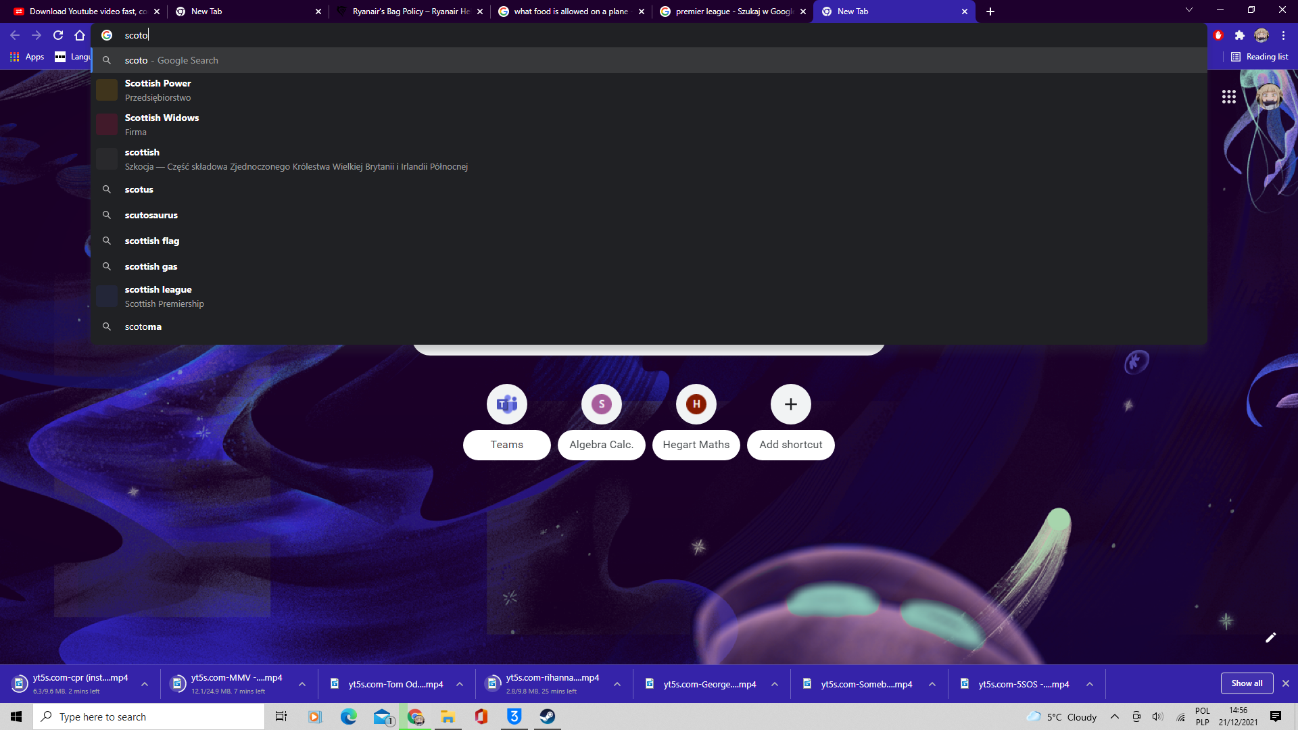The image size is (1298, 730).
Task: Open the Google apps grid icon
Action: [1228, 97]
